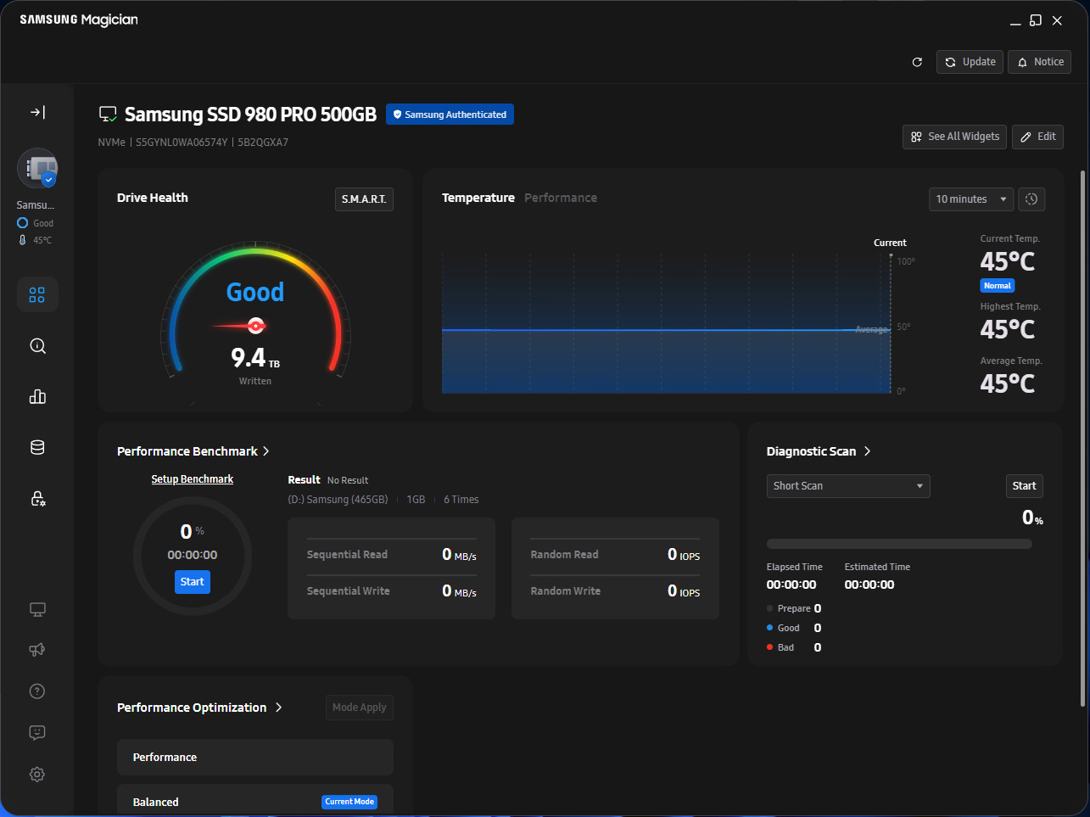Click the 'Random Write' result row
The height and width of the screenshot is (817, 1090).
pos(615,591)
